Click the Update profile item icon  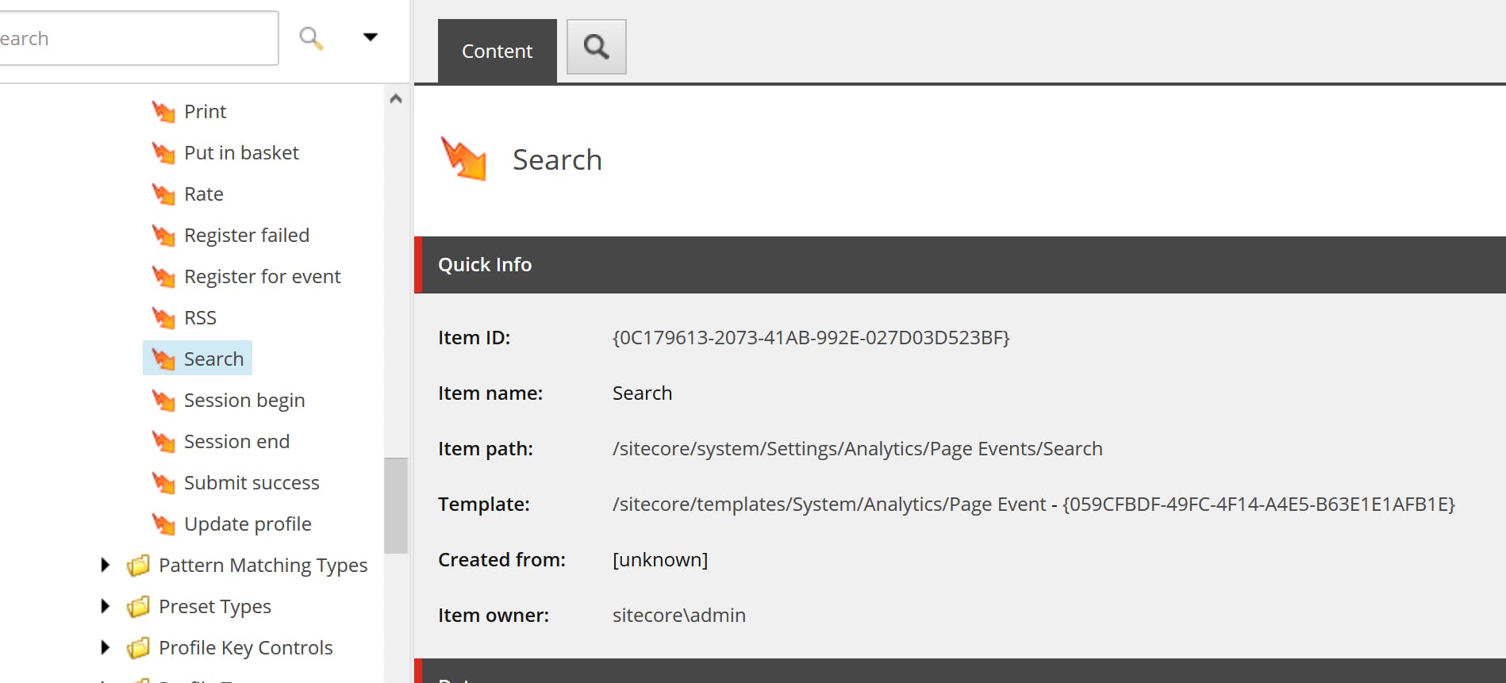163,524
